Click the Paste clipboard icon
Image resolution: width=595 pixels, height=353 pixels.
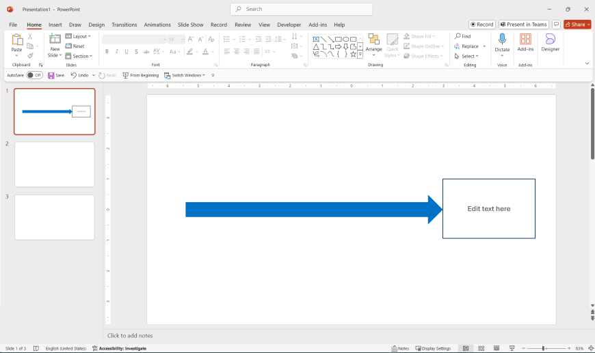pos(17,40)
